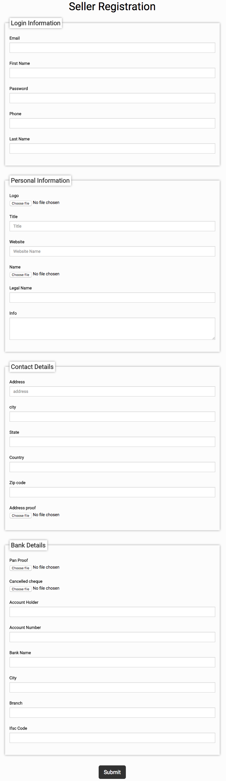Click the Ifsc Code field
226x781 pixels.
[x=112, y=738]
